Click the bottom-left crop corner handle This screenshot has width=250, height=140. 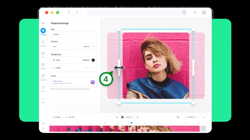[119, 103]
